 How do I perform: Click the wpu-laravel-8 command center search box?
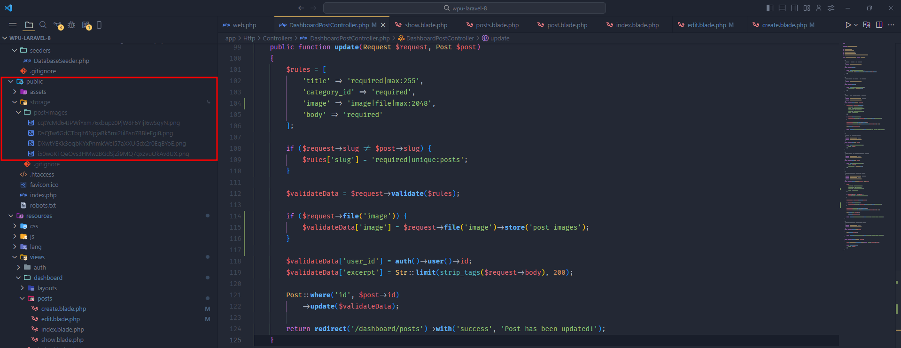(464, 8)
